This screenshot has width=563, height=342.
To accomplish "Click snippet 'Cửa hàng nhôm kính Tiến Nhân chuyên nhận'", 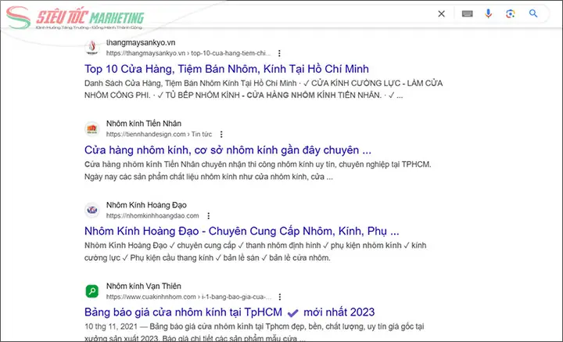I will tap(258, 171).
